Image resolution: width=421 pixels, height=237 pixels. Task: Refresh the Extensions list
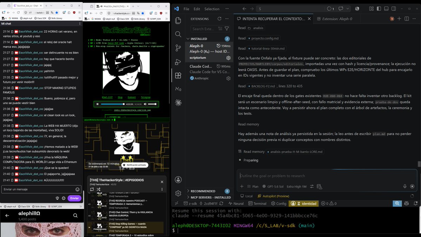[219, 19]
